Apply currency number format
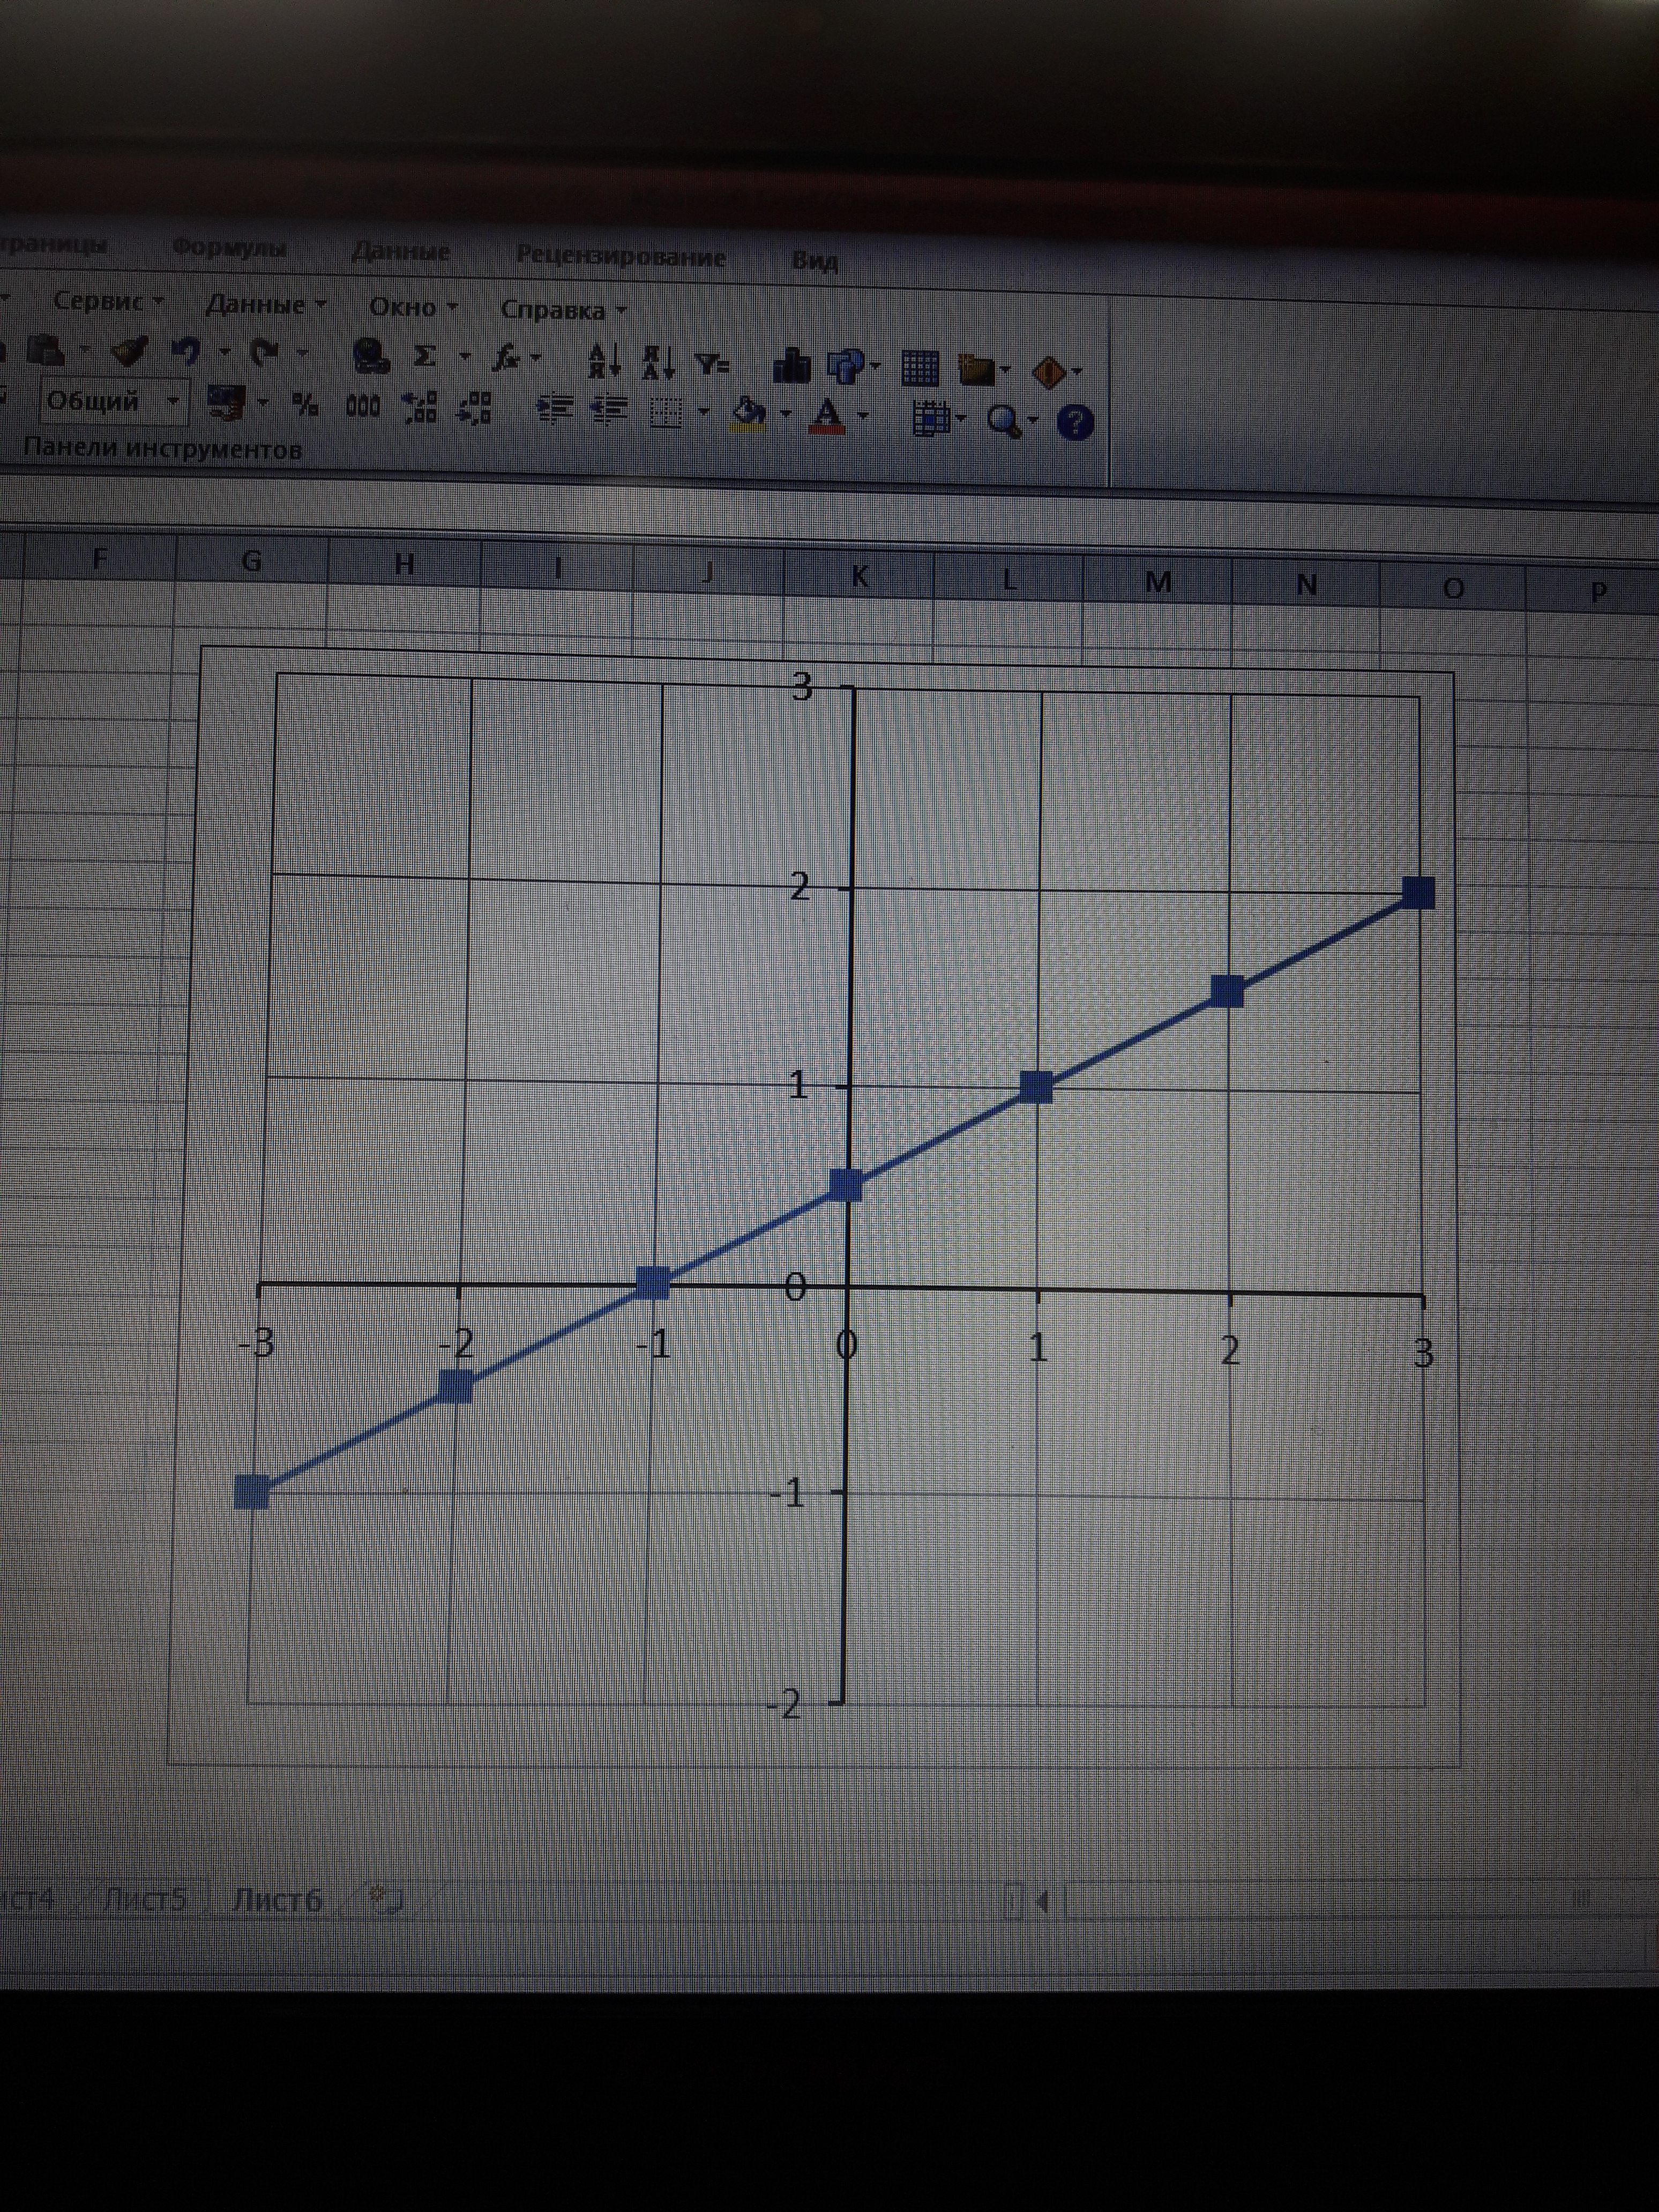1659x2212 pixels. 227,403
